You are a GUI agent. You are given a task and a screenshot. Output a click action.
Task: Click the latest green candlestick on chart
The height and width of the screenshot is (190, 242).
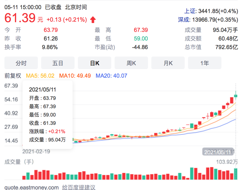(x=236, y=96)
